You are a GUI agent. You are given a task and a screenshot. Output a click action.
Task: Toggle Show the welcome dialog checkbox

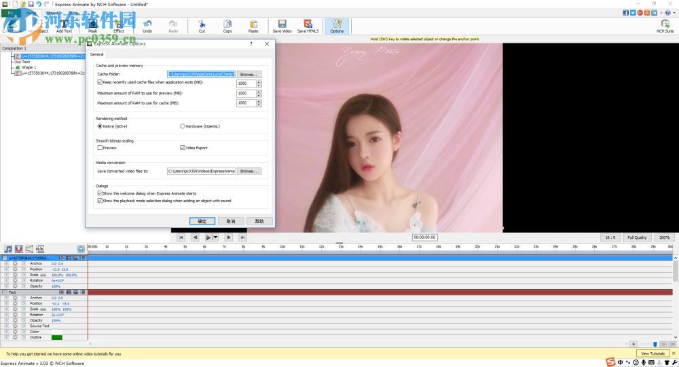(100, 193)
